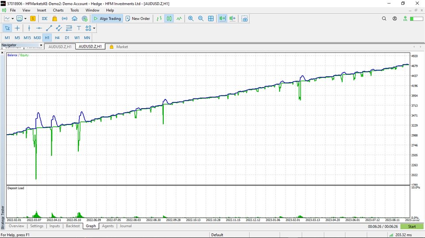Open the View menu

click(26, 10)
